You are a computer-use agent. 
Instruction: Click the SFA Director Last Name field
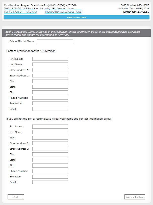tap(50, 65)
